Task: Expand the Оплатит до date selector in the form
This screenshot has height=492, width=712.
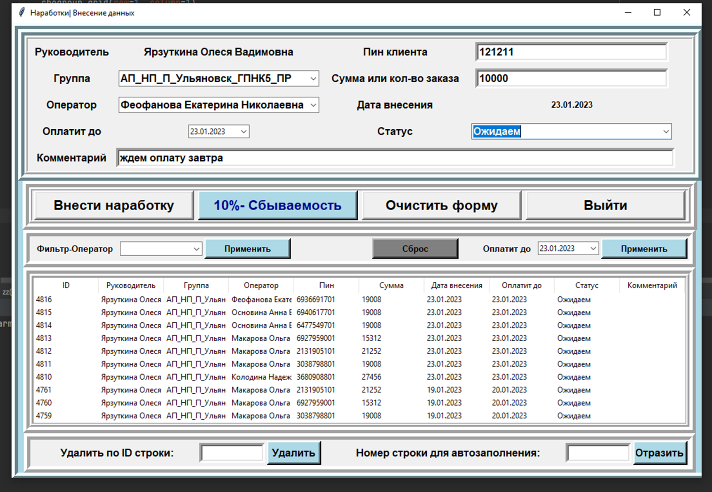Action: click(x=244, y=131)
